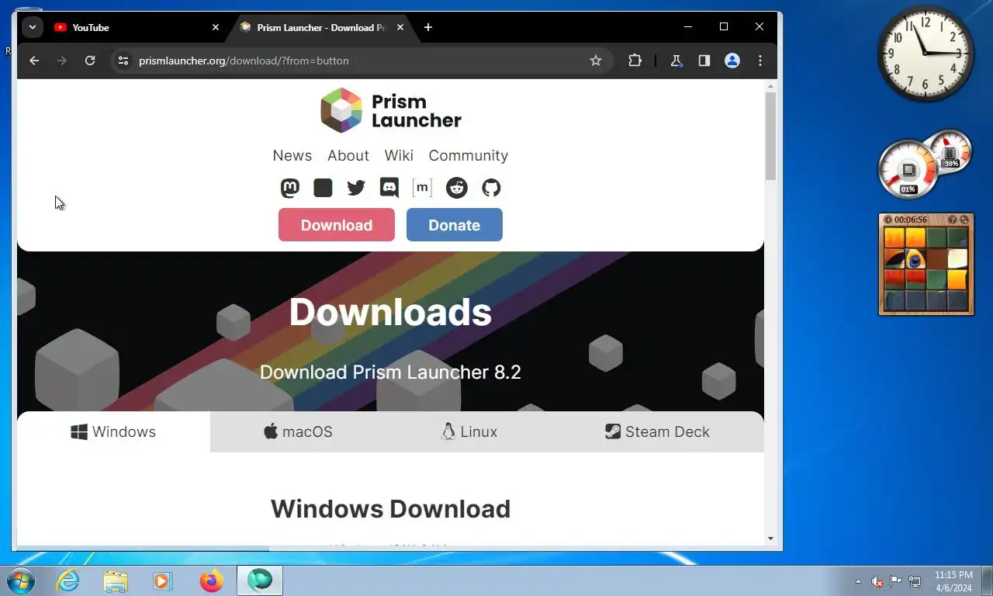
Task: Click the muted volume tray icon
Action: pos(877,581)
